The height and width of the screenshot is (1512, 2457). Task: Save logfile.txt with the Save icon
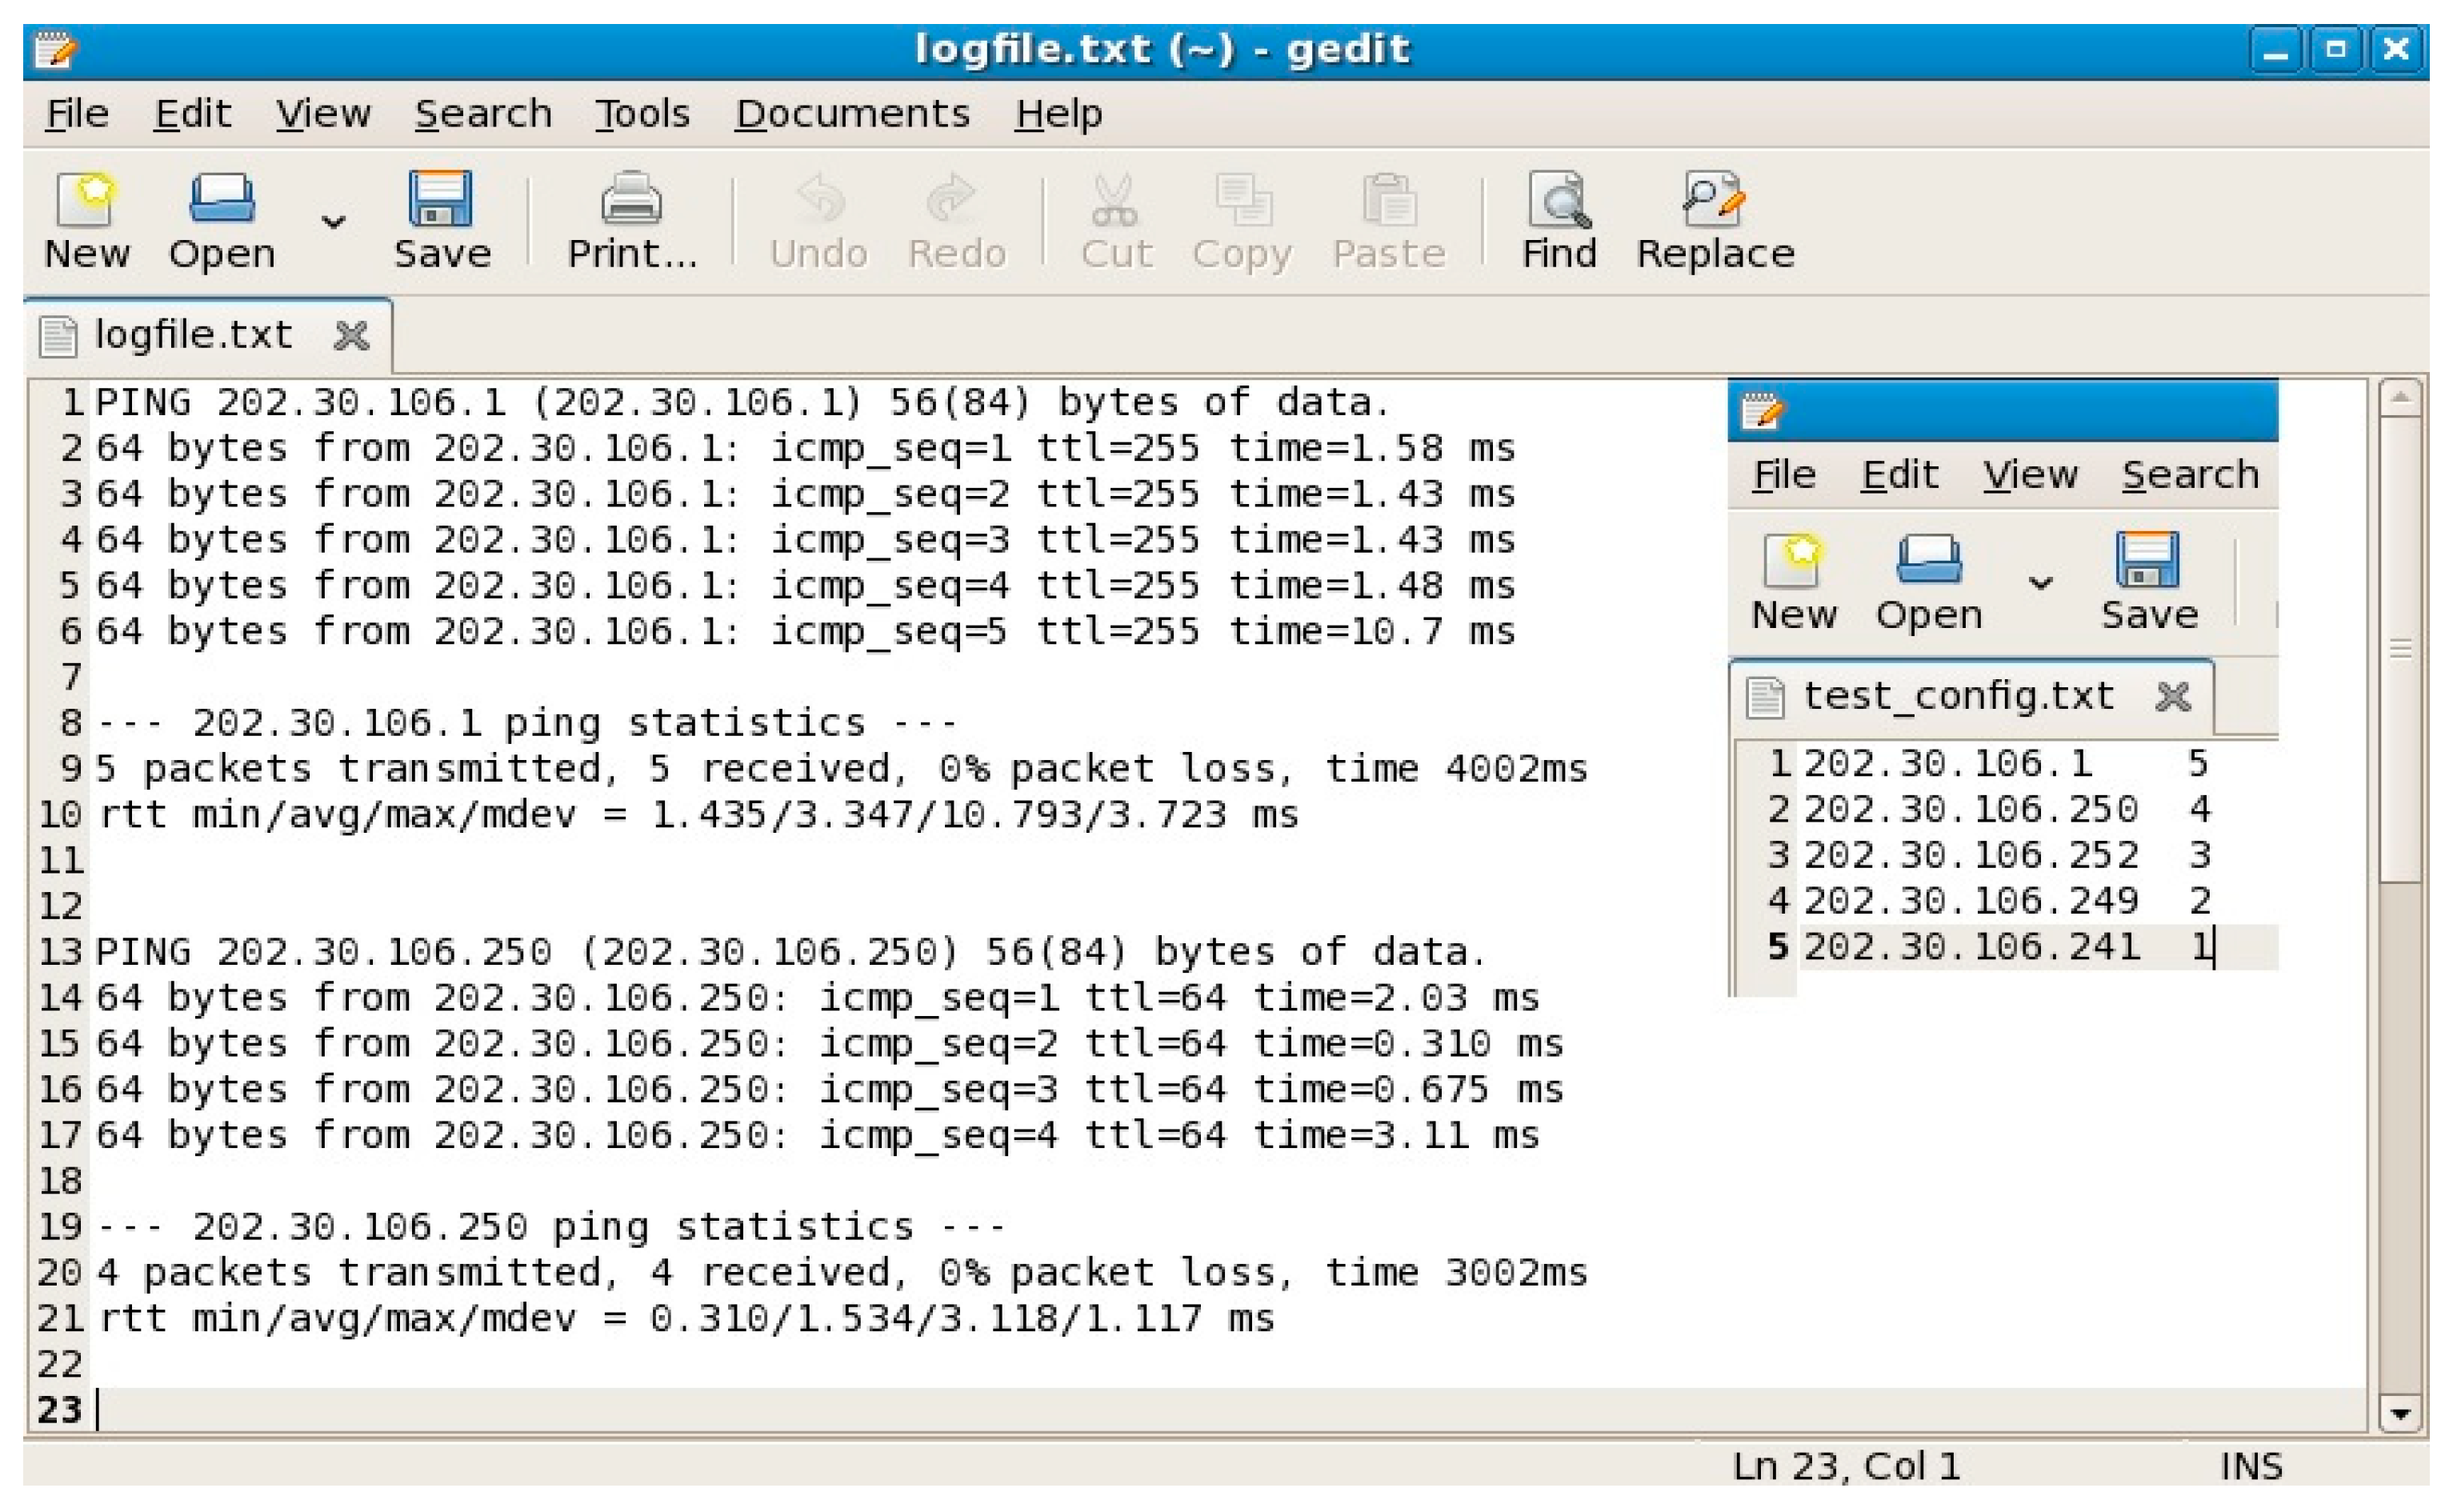pyautogui.click(x=441, y=199)
